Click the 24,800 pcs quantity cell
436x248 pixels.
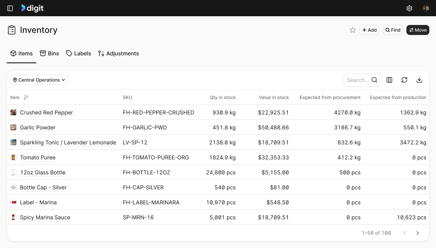tap(221, 172)
